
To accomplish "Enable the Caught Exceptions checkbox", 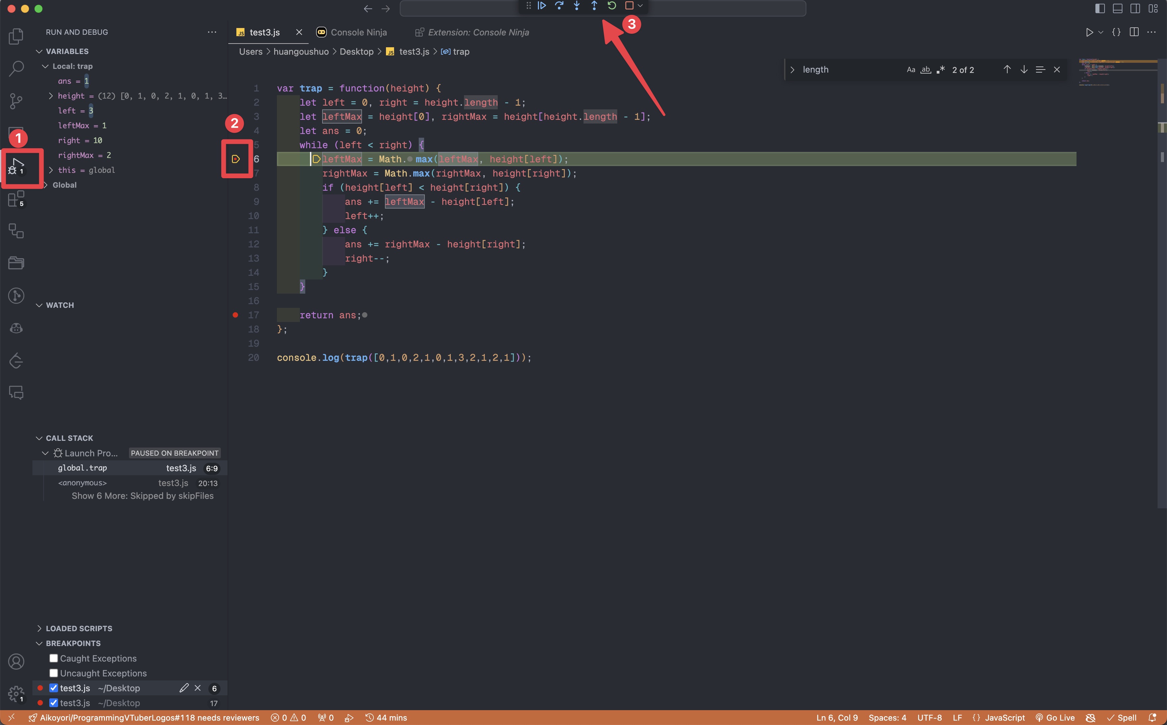I will 54,659.
